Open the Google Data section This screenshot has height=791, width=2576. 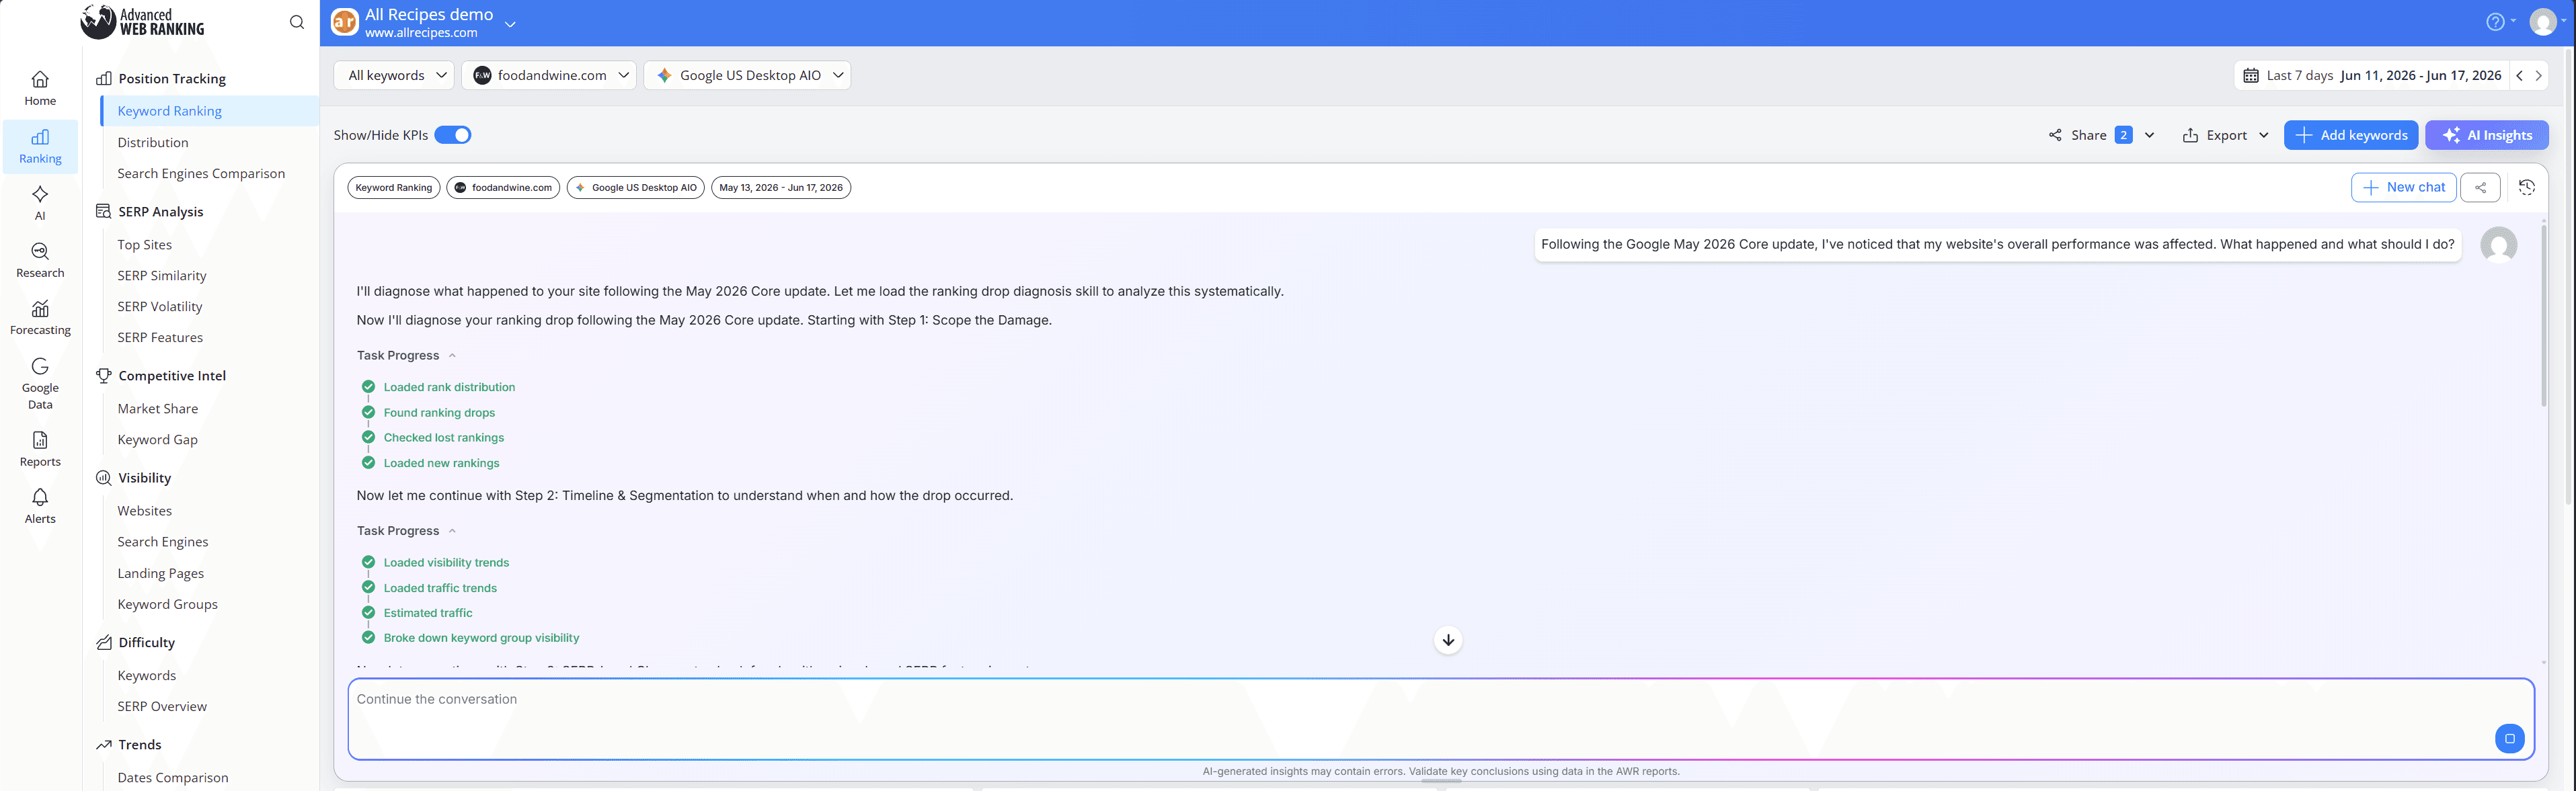pyautogui.click(x=40, y=383)
